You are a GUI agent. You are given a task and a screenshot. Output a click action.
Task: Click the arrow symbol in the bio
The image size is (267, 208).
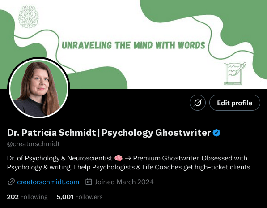128,158
